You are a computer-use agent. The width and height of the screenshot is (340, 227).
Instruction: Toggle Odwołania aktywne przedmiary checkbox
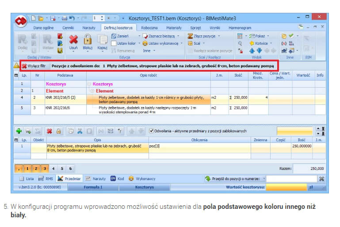click(x=151, y=131)
